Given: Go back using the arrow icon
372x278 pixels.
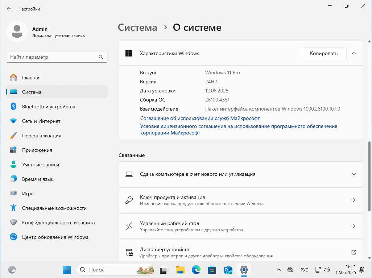Looking at the screenshot, I should click(x=9, y=9).
